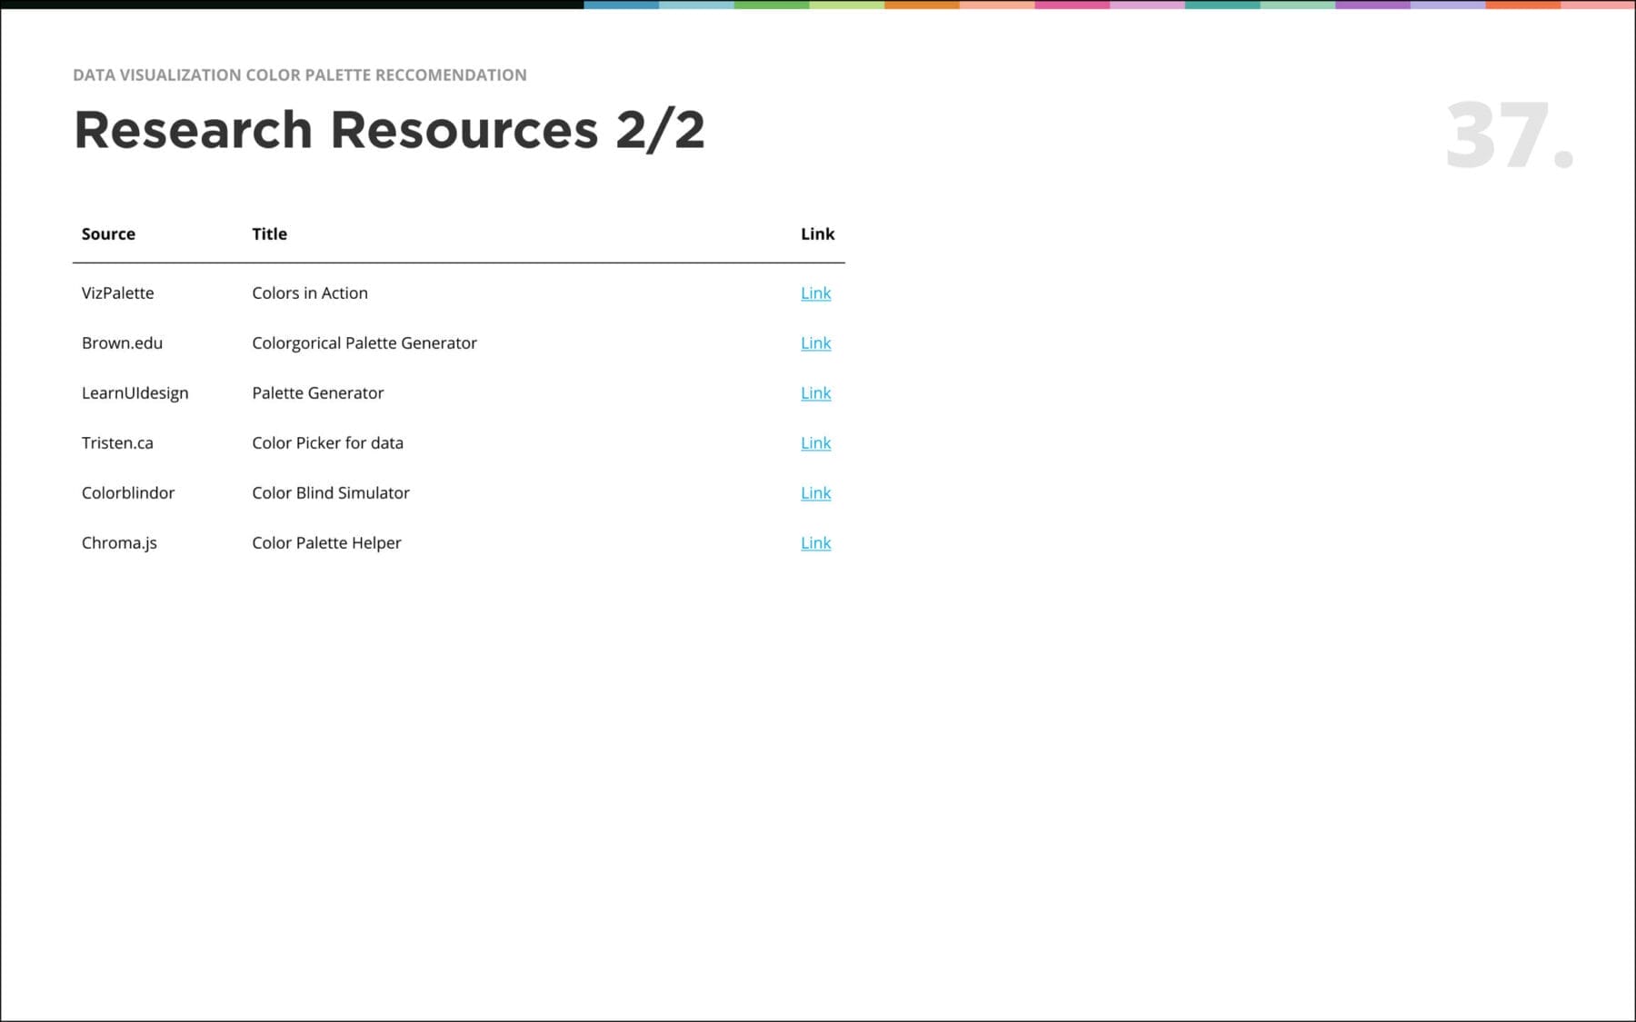Select the VizPalette source entry

117,293
